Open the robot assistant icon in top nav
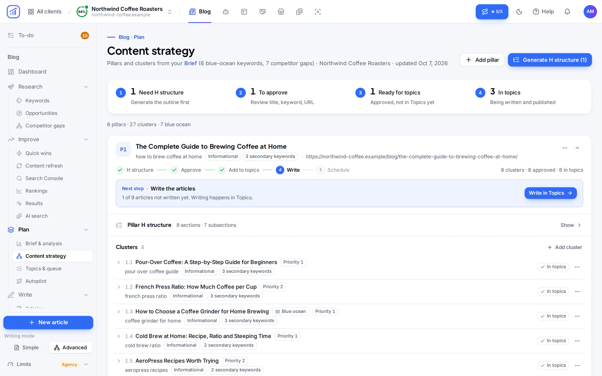The image size is (602, 376). [x=226, y=12]
